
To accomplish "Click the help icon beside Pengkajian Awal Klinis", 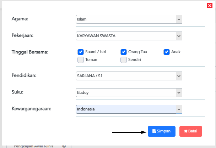I will point(64,146).
